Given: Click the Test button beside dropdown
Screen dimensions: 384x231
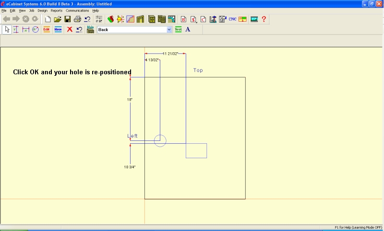Looking at the screenshot, I should 178,30.
